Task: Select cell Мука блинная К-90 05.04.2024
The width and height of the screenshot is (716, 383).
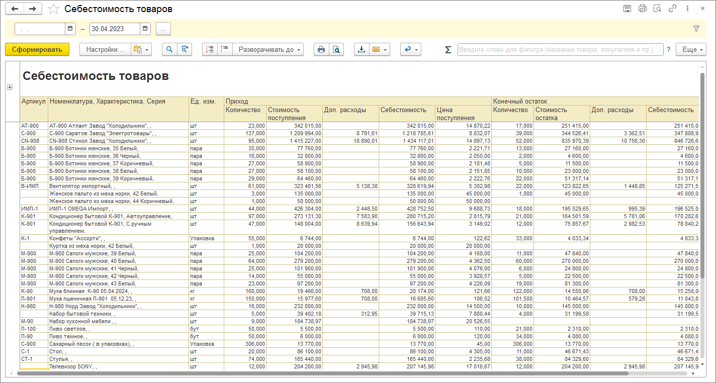Action: pos(118,291)
